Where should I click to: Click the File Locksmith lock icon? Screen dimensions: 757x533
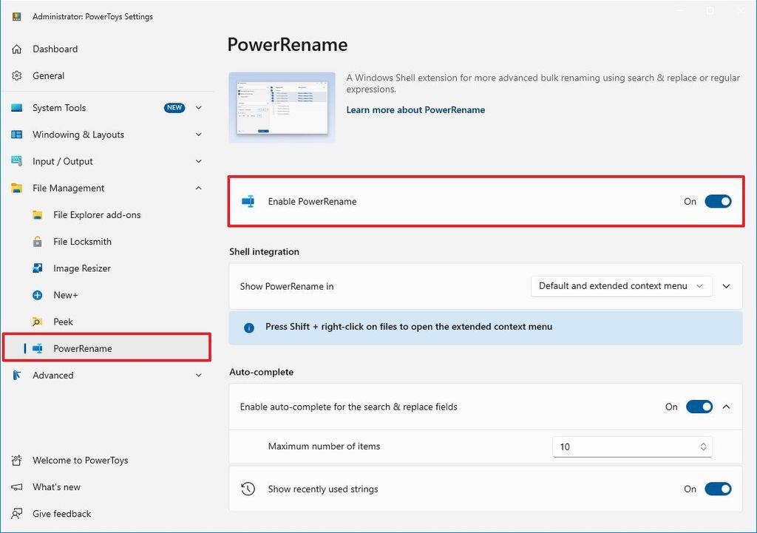(35, 241)
